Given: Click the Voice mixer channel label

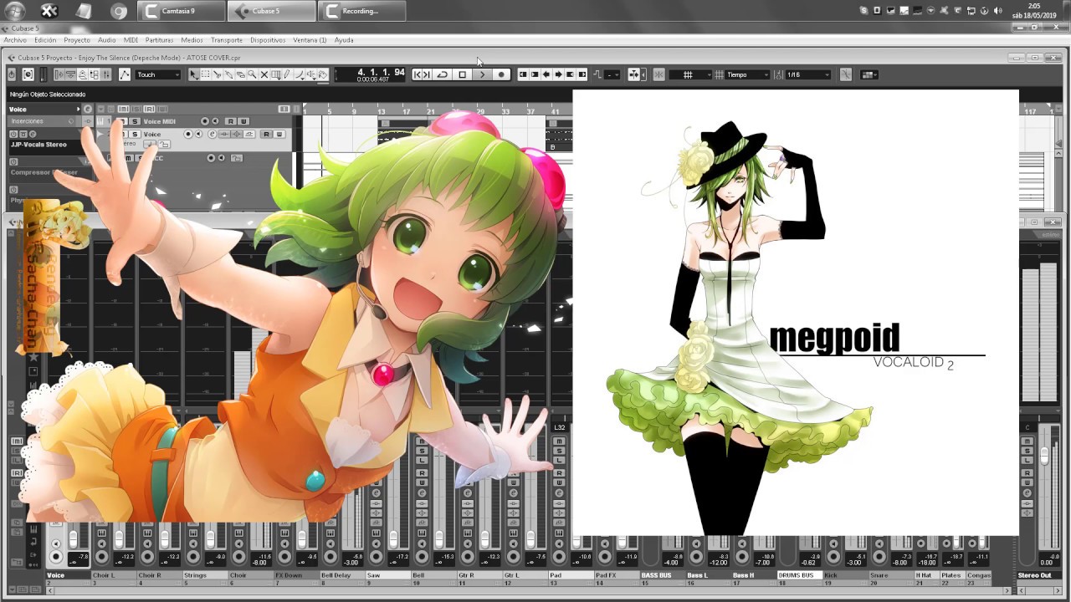Looking at the screenshot, I should click(x=68, y=575).
